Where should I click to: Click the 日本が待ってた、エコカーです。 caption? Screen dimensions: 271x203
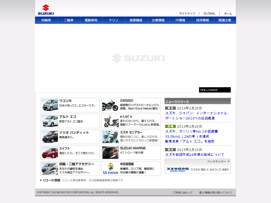(x=78, y=106)
